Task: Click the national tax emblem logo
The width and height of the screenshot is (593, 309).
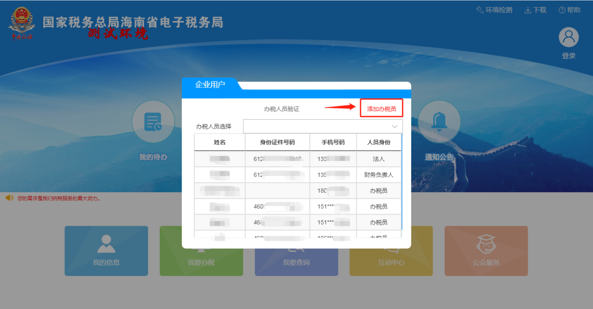Action: point(21,24)
